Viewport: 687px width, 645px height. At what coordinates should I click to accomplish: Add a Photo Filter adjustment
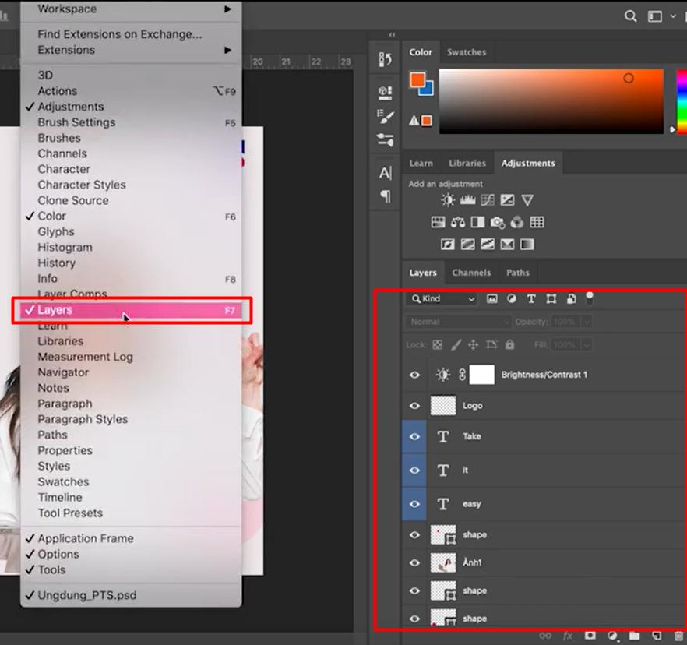[x=497, y=222]
